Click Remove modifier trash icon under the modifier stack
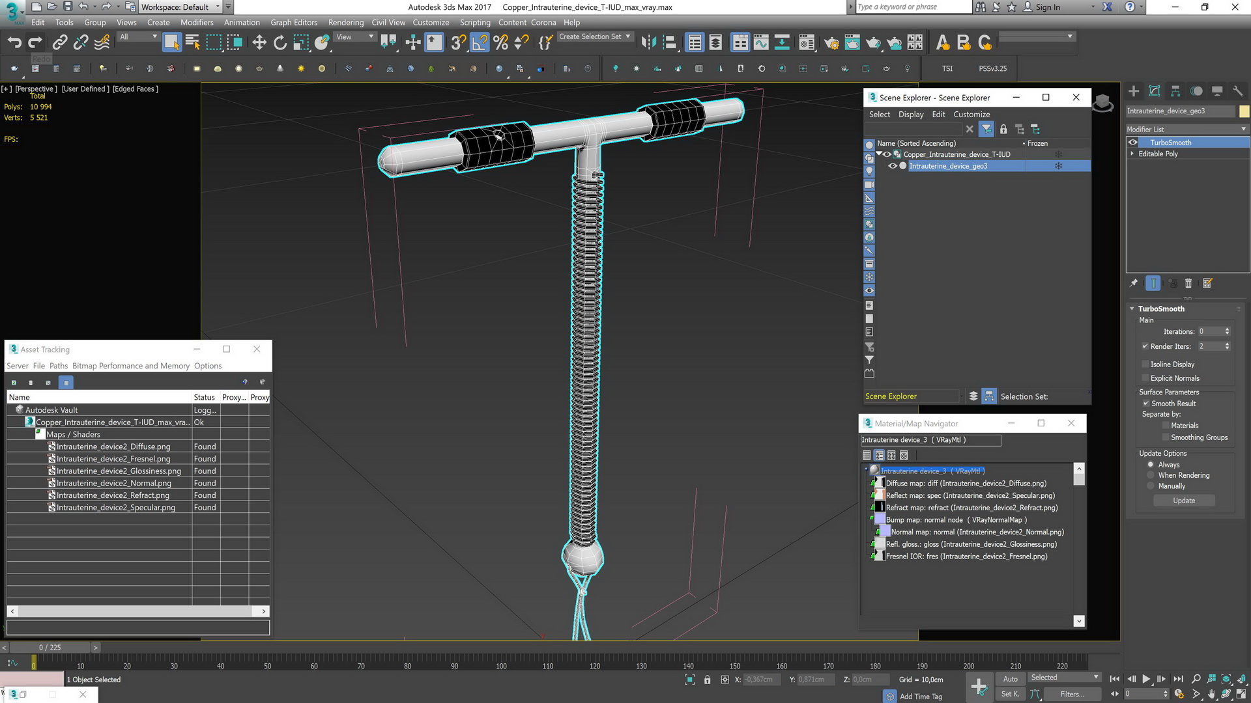This screenshot has width=1251, height=703. (x=1188, y=283)
